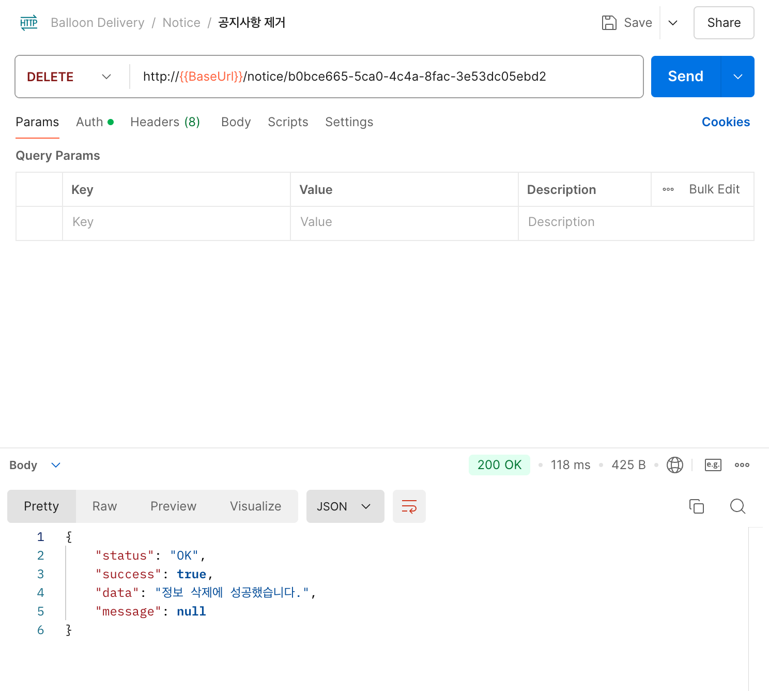Image resolution: width=769 pixels, height=691 pixels.
Task: Click the Share button
Action: tap(723, 23)
